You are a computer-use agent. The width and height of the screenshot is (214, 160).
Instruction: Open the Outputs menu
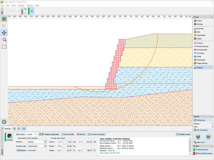pos(21,6)
